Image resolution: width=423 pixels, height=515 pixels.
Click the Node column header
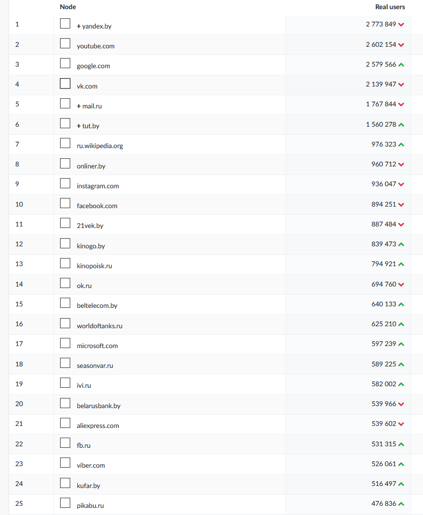point(68,7)
